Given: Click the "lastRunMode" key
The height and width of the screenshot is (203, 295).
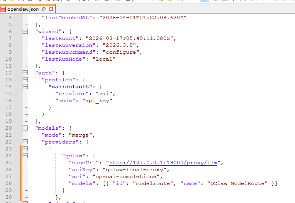Looking at the screenshot, I should coord(63,59).
